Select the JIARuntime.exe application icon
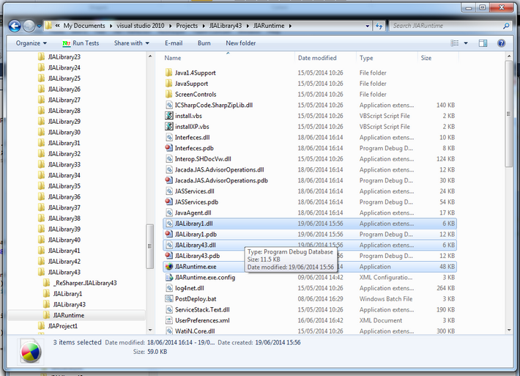 [169, 267]
